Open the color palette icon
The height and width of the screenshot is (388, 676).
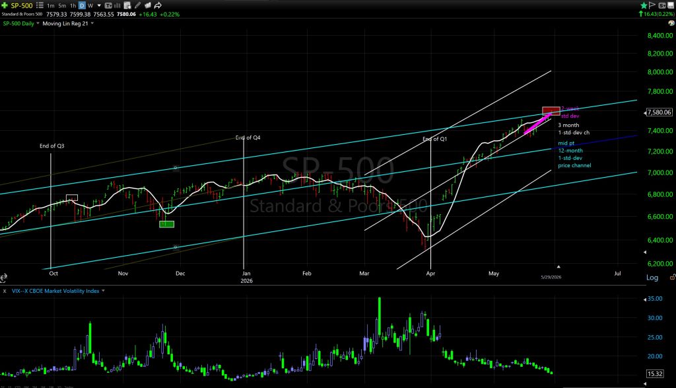coord(671,23)
